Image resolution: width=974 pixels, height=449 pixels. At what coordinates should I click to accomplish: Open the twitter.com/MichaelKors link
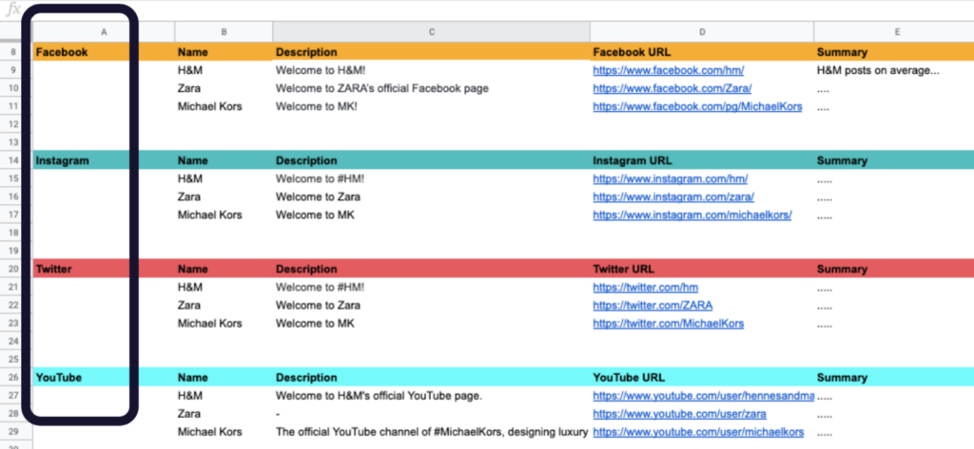(x=669, y=323)
